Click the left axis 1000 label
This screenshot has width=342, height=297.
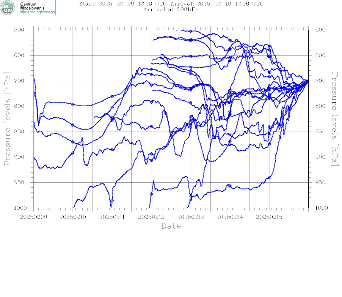pos(21,208)
